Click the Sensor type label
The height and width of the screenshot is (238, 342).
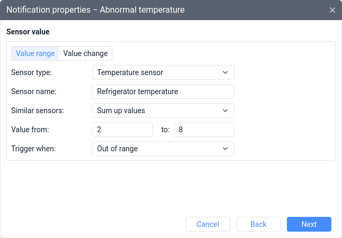pos(31,72)
